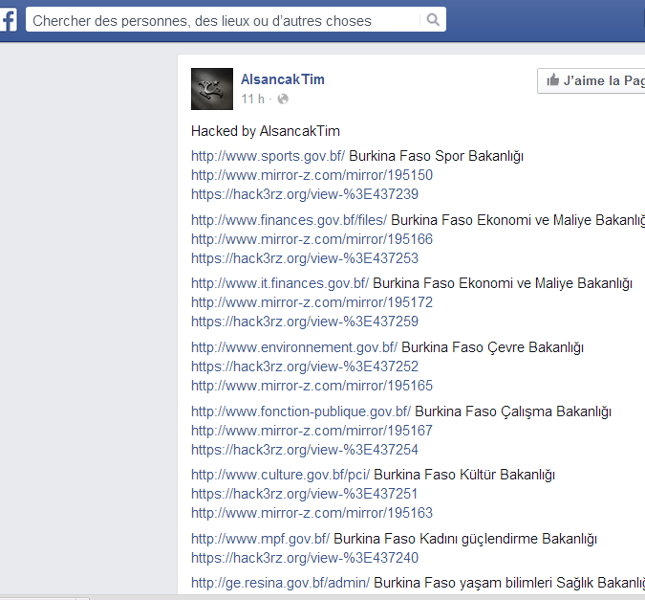645x600 pixels.
Task: Click the search magnifier icon
Action: coord(433,20)
